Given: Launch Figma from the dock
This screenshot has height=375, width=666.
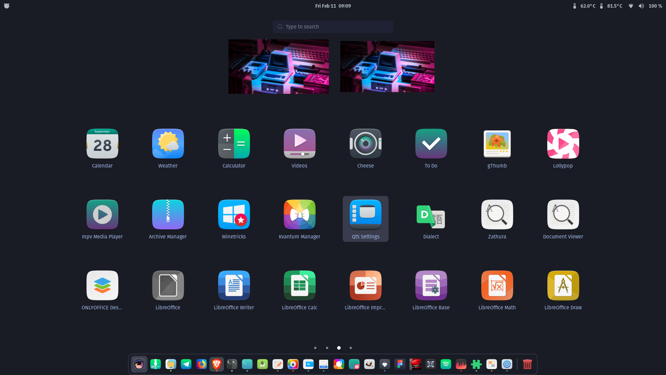Looking at the screenshot, I should coord(400,364).
